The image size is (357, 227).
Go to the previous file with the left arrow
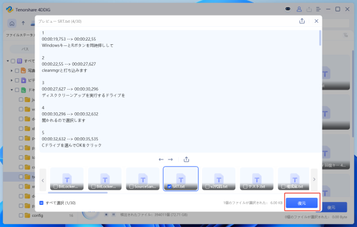point(161,159)
